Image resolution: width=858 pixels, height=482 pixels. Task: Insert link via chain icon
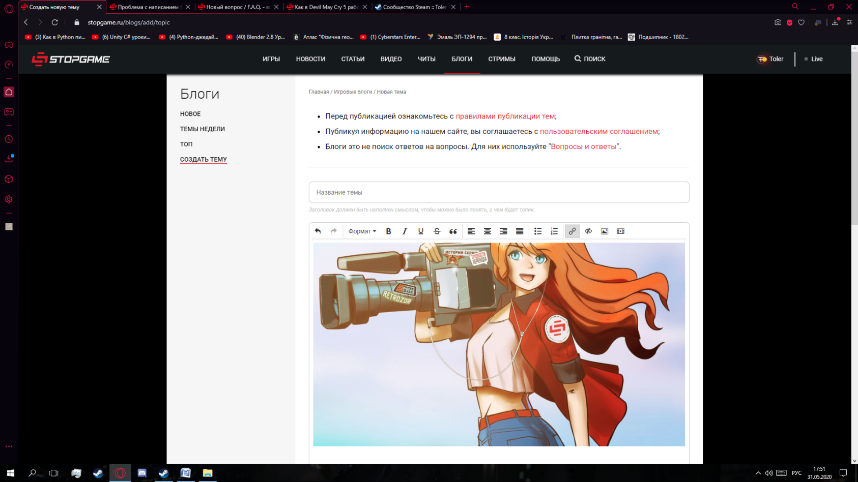572,231
